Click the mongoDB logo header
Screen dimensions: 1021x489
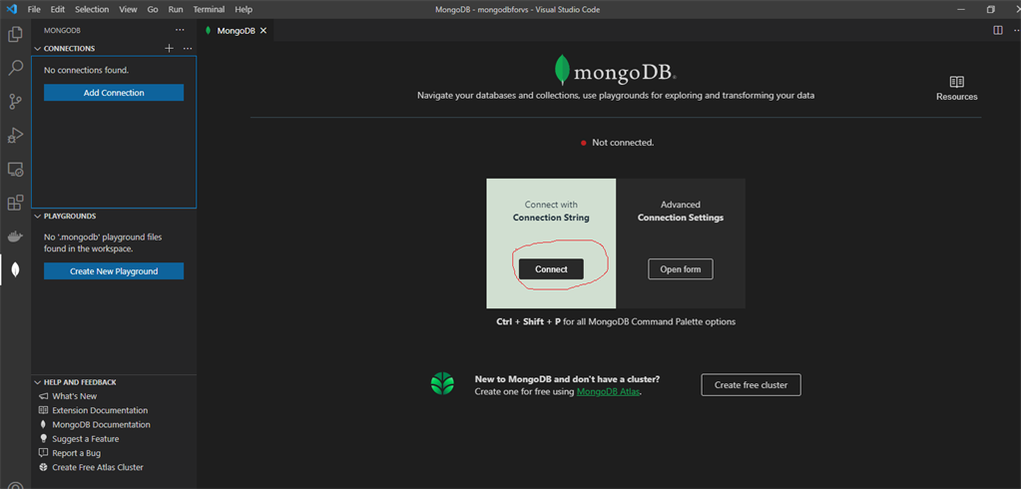[x=616, y=70]
